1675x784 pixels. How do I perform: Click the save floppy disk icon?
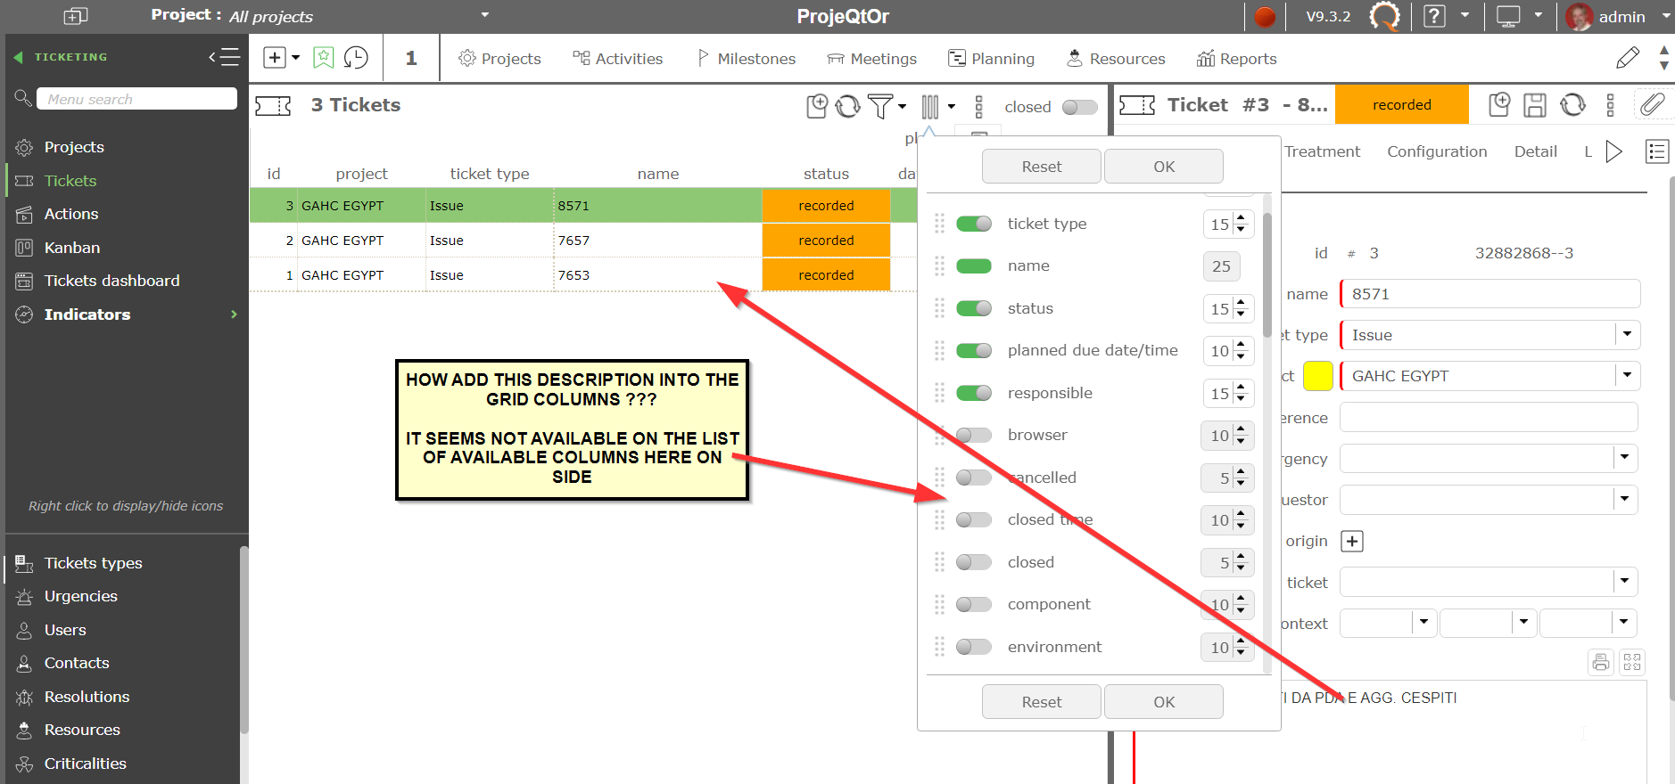tap(1534, 105)
